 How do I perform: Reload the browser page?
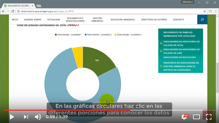[x=13, y=11]
